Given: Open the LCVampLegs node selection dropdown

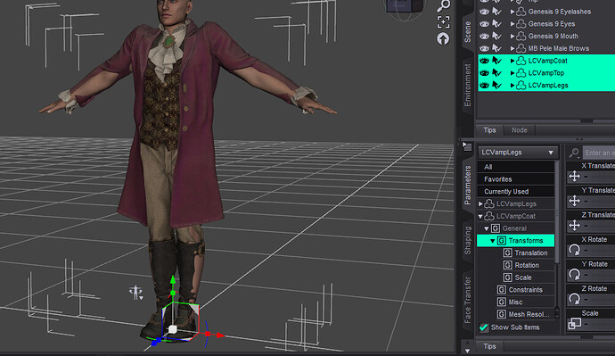Looking at the screenshot, I should pos(518,153).
